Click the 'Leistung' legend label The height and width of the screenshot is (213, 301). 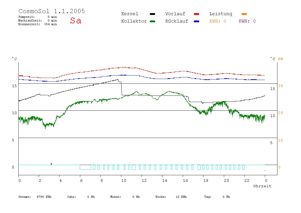pyautogui.click(x=221, y=14)
